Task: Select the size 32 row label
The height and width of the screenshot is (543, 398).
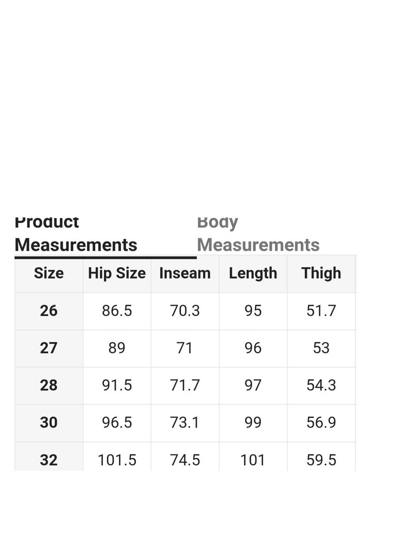Action: tap(49, 460)
